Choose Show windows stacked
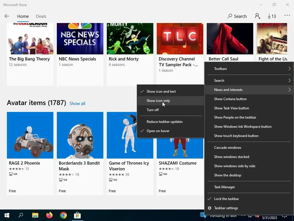The height and width of the screenshot is (221, 294). click(x=249, y=157)
